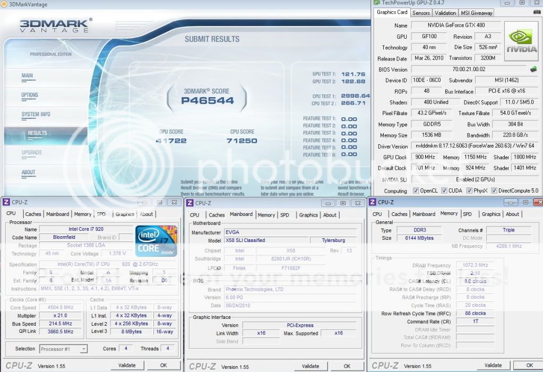
Task: Click the 3DMark score value P46544
Action: 208,101
